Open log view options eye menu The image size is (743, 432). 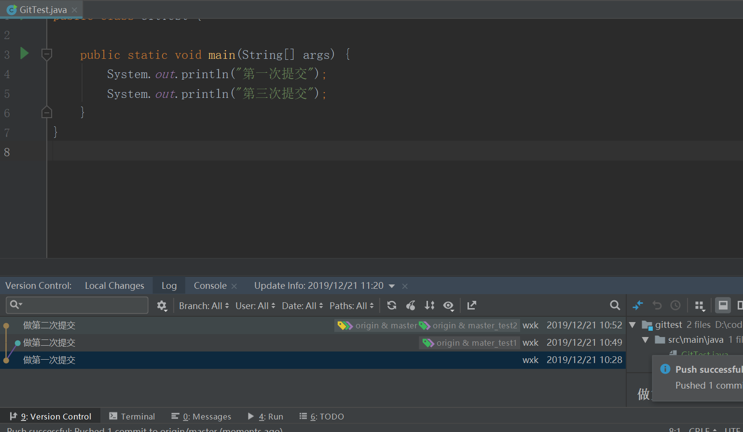pos(449,305)
